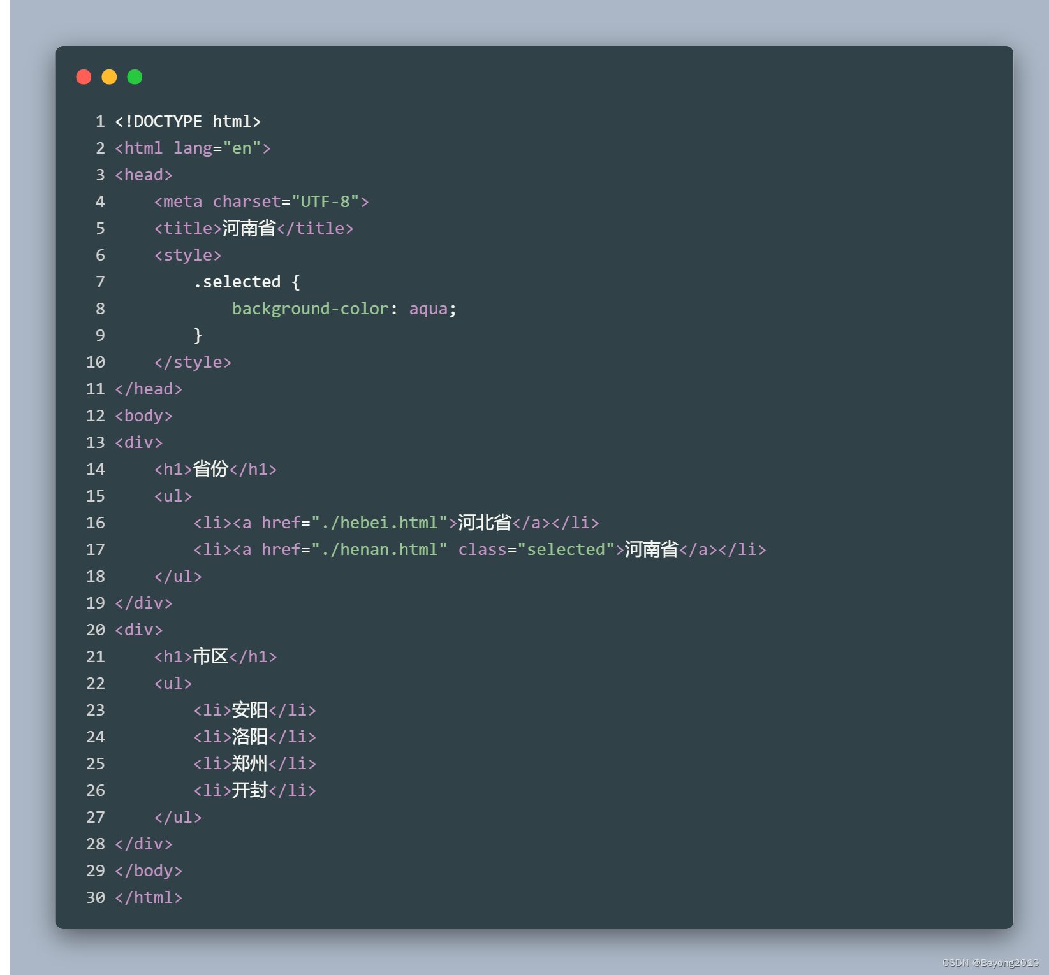
Task: Click the closing '</body>' tag
Action: (149, 870)
